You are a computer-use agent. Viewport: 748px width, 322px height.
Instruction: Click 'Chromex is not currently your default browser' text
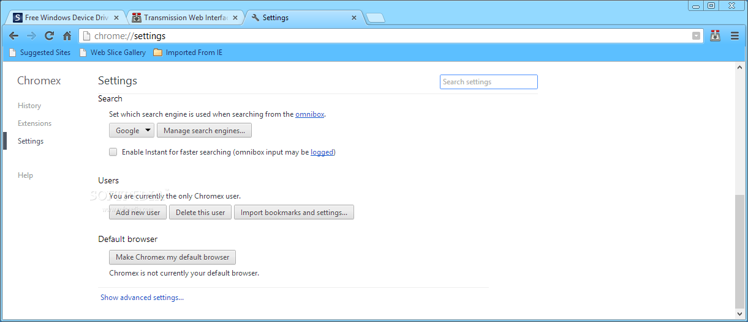(184, 273)
